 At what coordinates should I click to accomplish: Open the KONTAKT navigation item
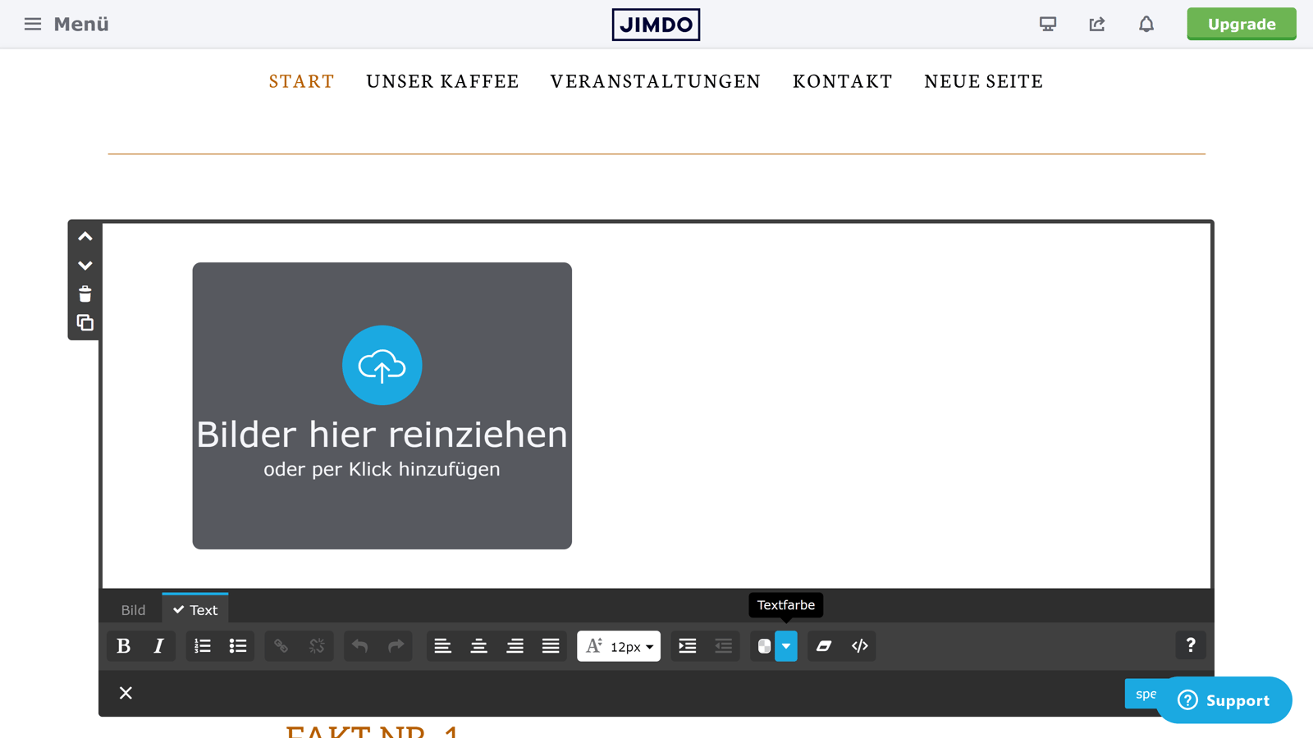click(x=842, y=81)
